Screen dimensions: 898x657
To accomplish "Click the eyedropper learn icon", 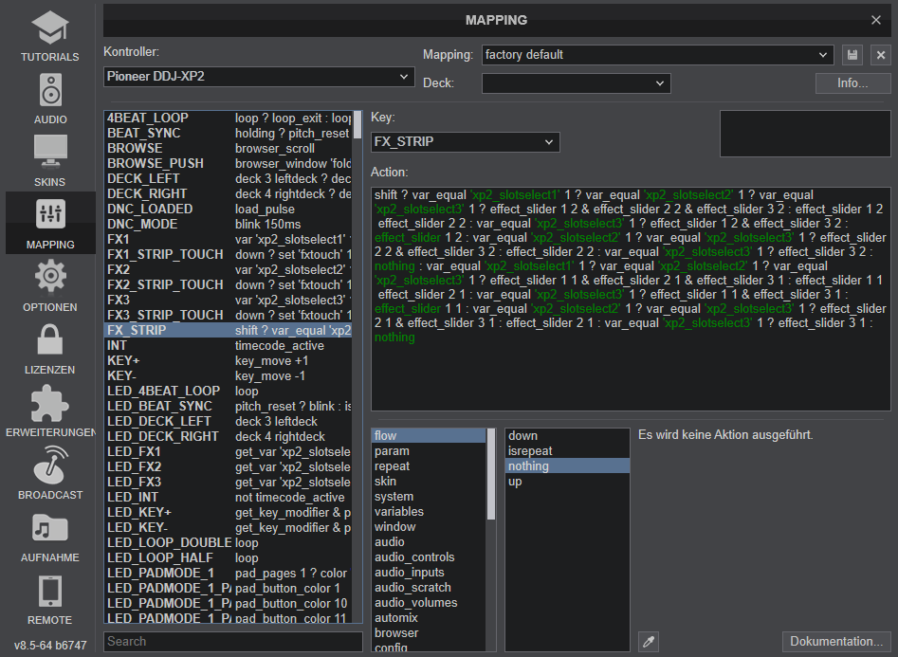I will pos(649,642).
